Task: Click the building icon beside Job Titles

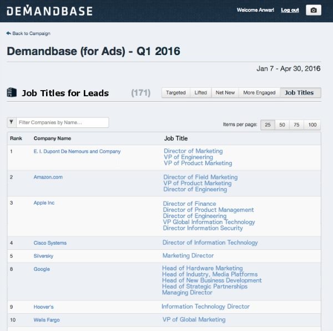Action: coord(12,92)
